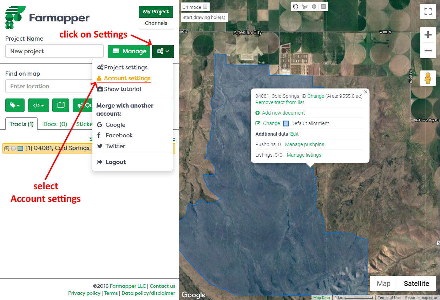Click the Street View pegman

pos(428,78)
